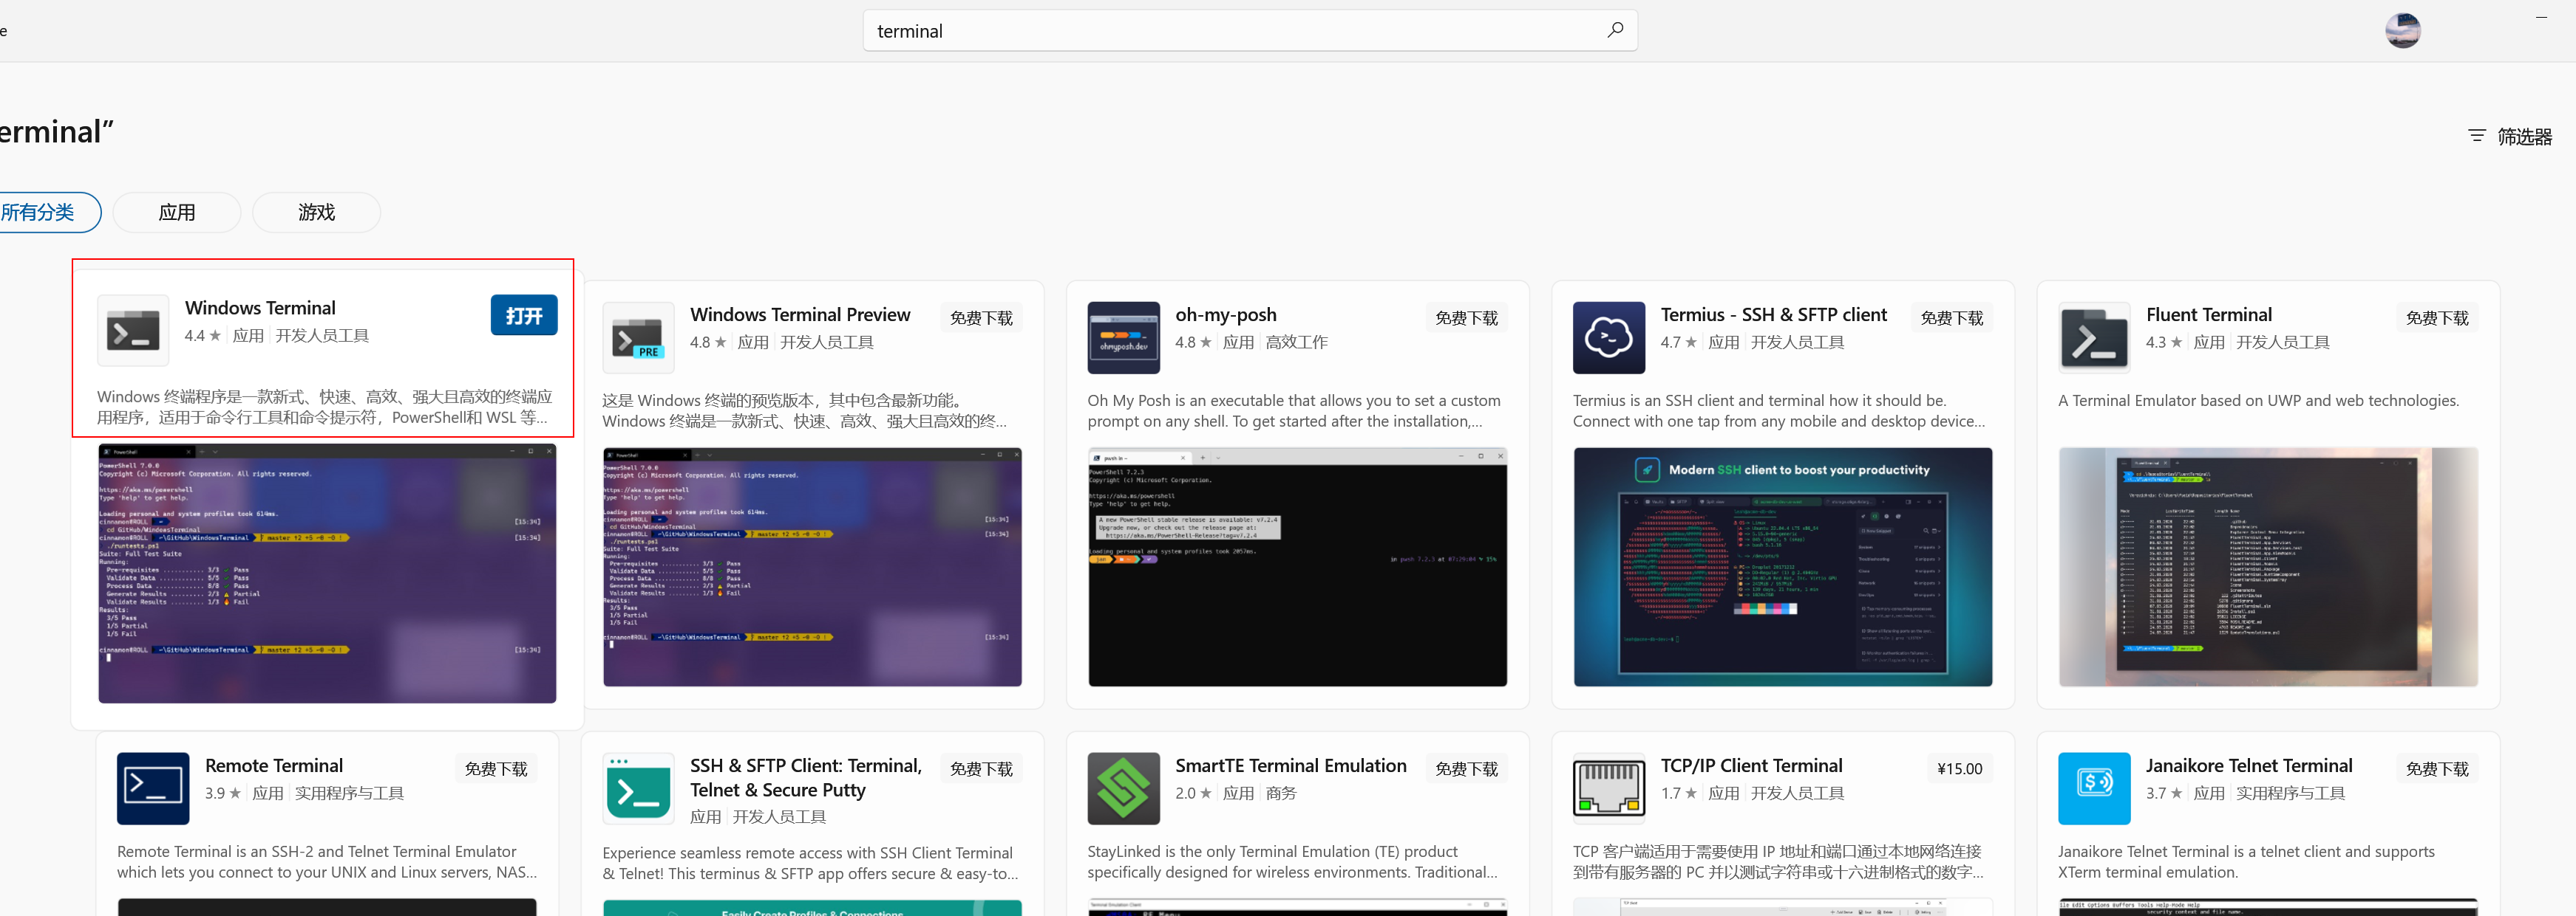2576x916 pixels.
Task: Click 免费下载 for Windows Terminal Preview
Action: click(981, 317)
